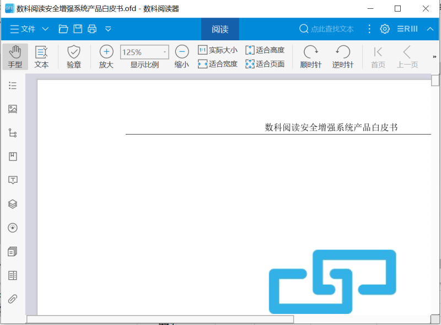Set view to 适合宽度
This screenshot has height=325, width=441.
pos(218,64)
